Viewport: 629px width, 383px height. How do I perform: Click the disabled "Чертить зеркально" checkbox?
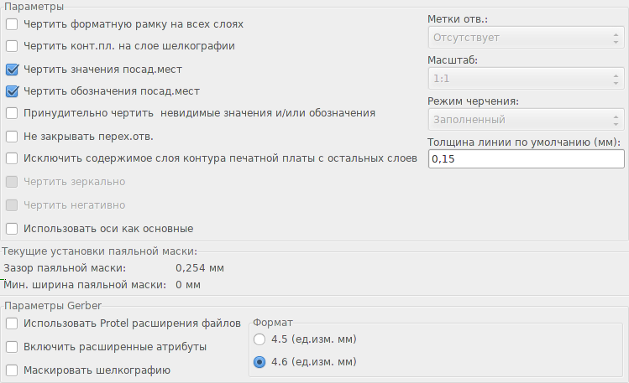pyautogui.click(x=12, y=182)
